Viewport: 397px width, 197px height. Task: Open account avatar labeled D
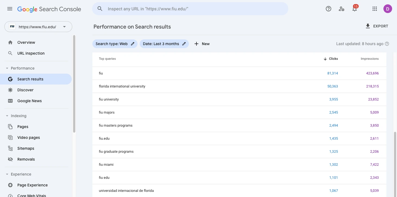click(x=388, y=9)
